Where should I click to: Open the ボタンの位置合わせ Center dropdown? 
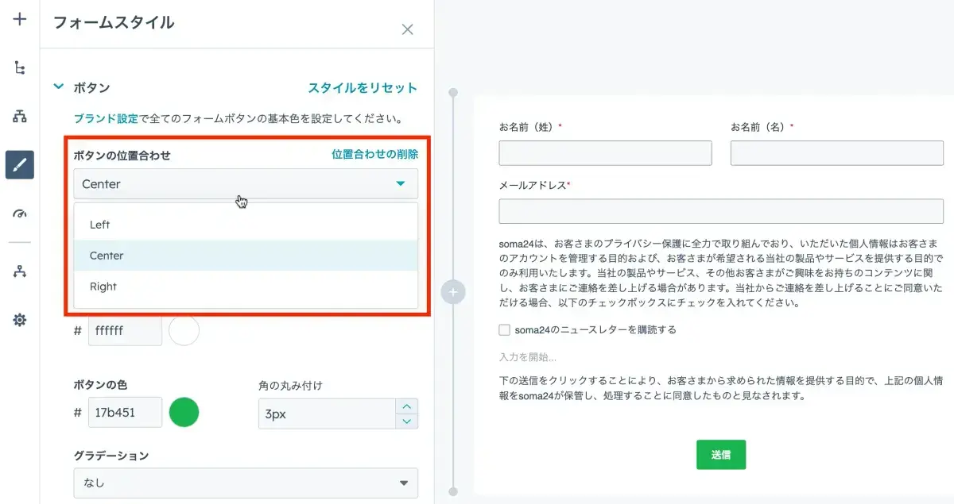246,184
